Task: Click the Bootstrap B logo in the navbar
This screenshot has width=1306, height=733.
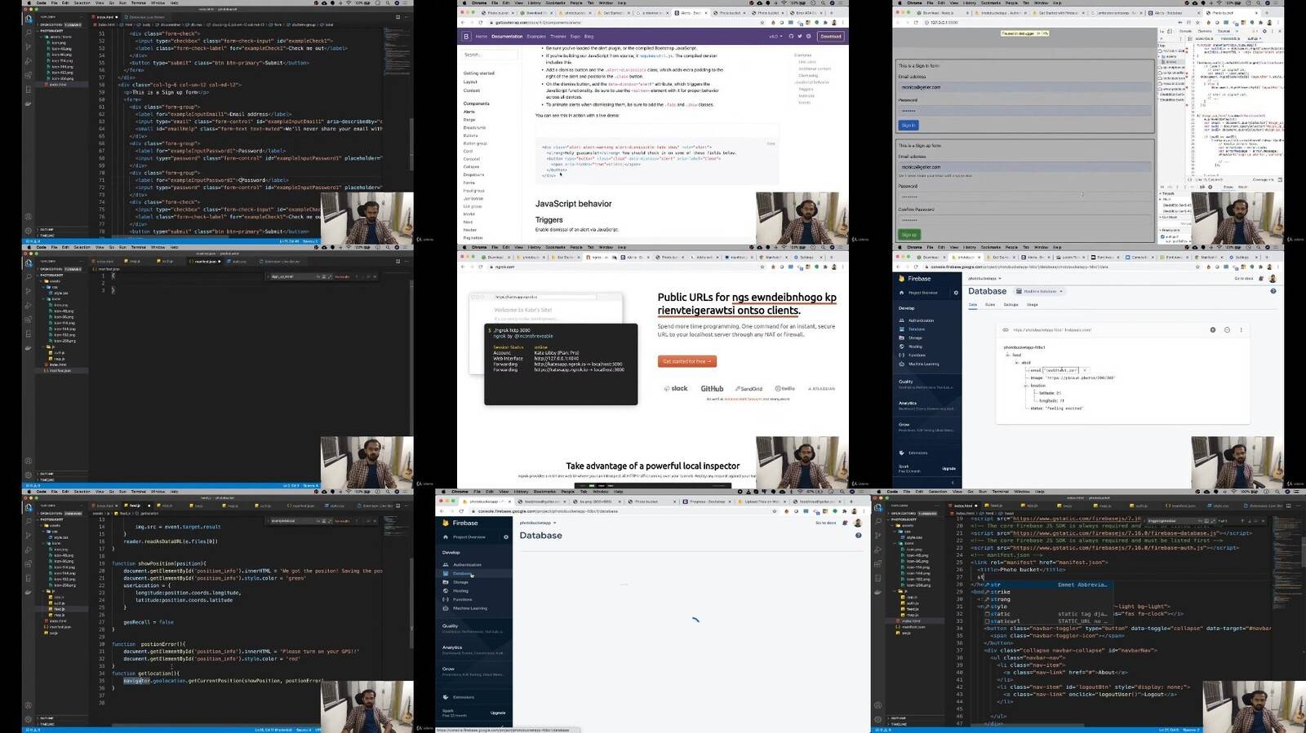Action: click(x=467, y=37)
